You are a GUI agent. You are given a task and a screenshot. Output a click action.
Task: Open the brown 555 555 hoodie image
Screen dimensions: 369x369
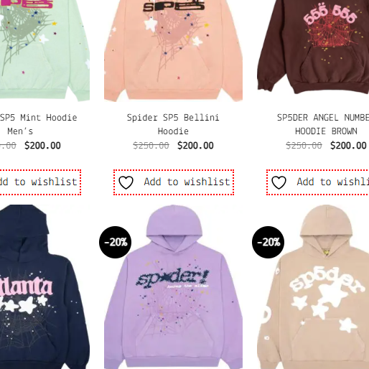coord(313,48)
